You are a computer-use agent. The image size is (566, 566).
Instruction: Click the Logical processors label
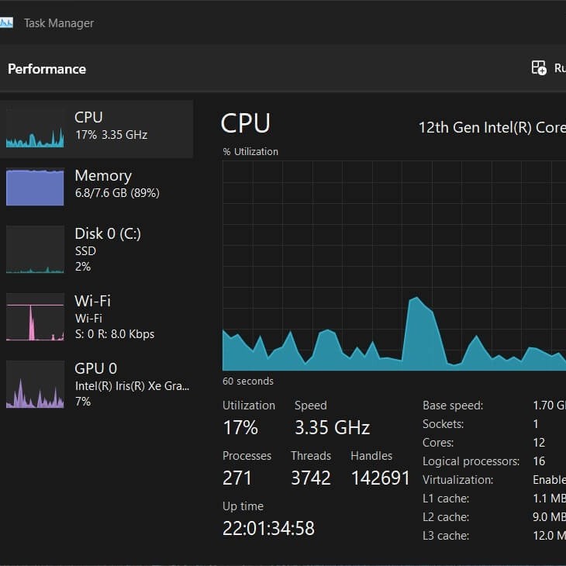click(471, 461)
